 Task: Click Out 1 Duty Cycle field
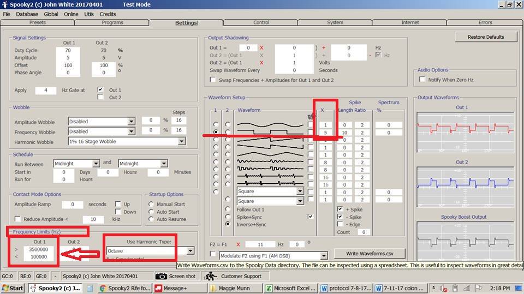pos(68,50)
